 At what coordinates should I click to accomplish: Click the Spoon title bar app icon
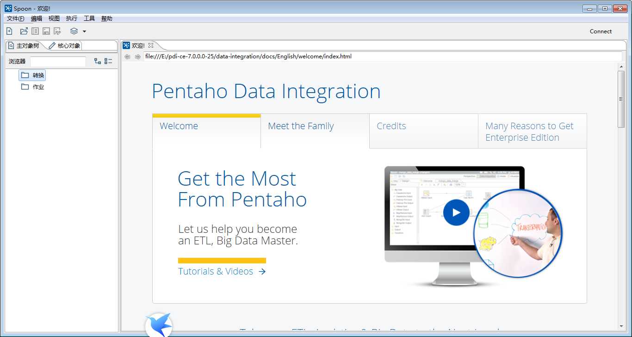click(x=8, y=8)
